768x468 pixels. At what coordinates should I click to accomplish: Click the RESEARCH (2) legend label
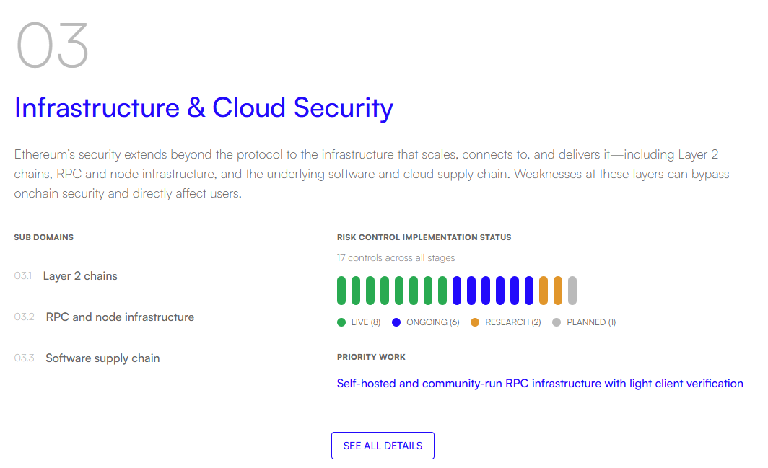tap(512, 322)
